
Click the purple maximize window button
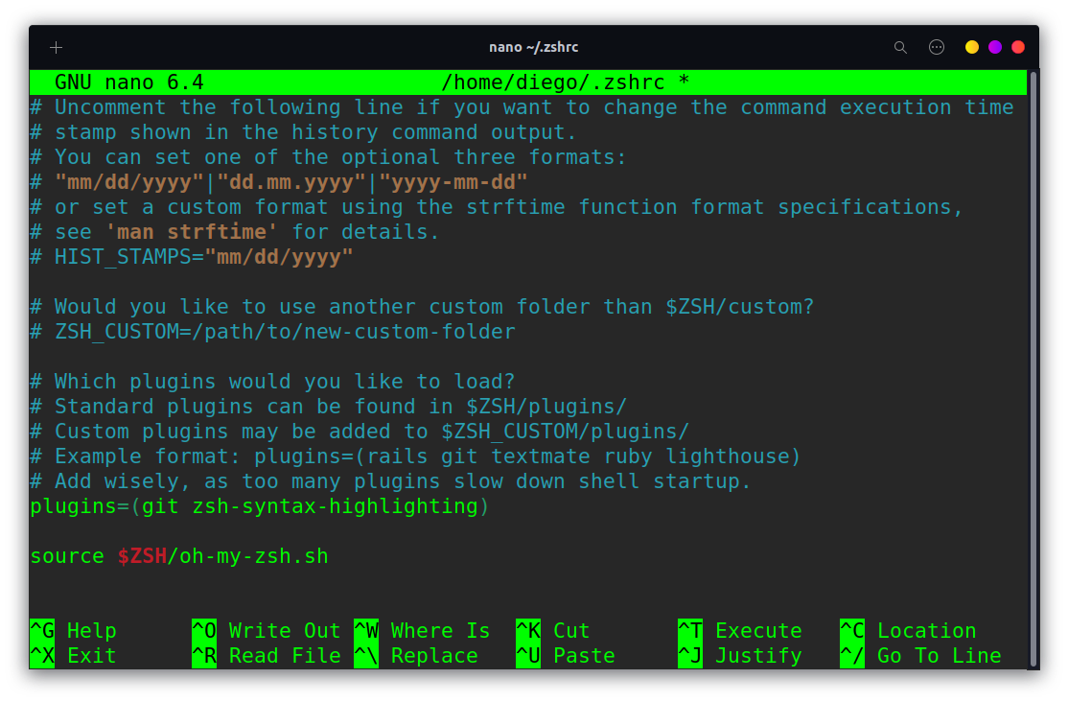pos(995,47)
